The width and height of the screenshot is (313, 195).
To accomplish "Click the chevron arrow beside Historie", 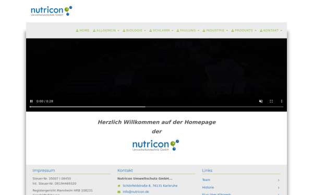I will tap(279, 188).
